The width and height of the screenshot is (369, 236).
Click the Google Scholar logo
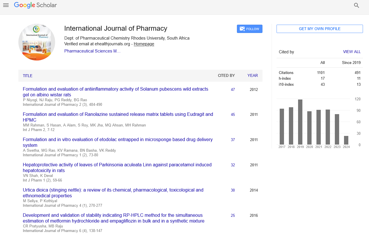click(x=35, y=5)
